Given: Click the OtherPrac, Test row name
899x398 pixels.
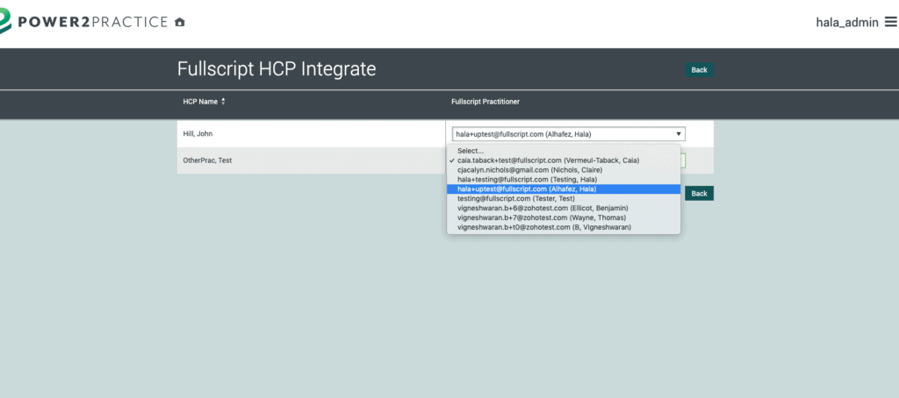Looking at the screenshot, I should pos(207,160).
